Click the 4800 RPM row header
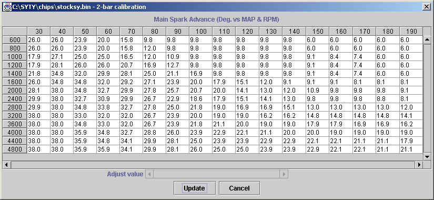 pos(15,149)
